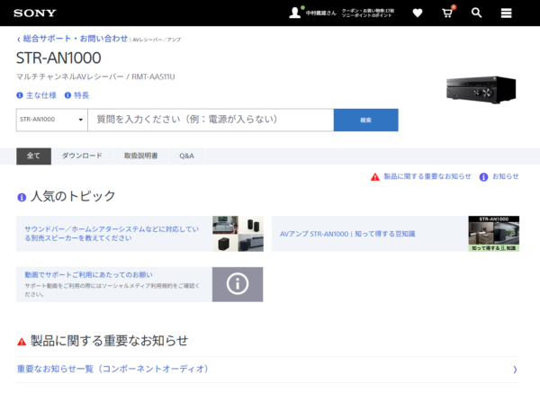Screen dimensions: 540x402
Task: Open 動画でサポートご利用にあたってのお願い
Action: [88, 274]
